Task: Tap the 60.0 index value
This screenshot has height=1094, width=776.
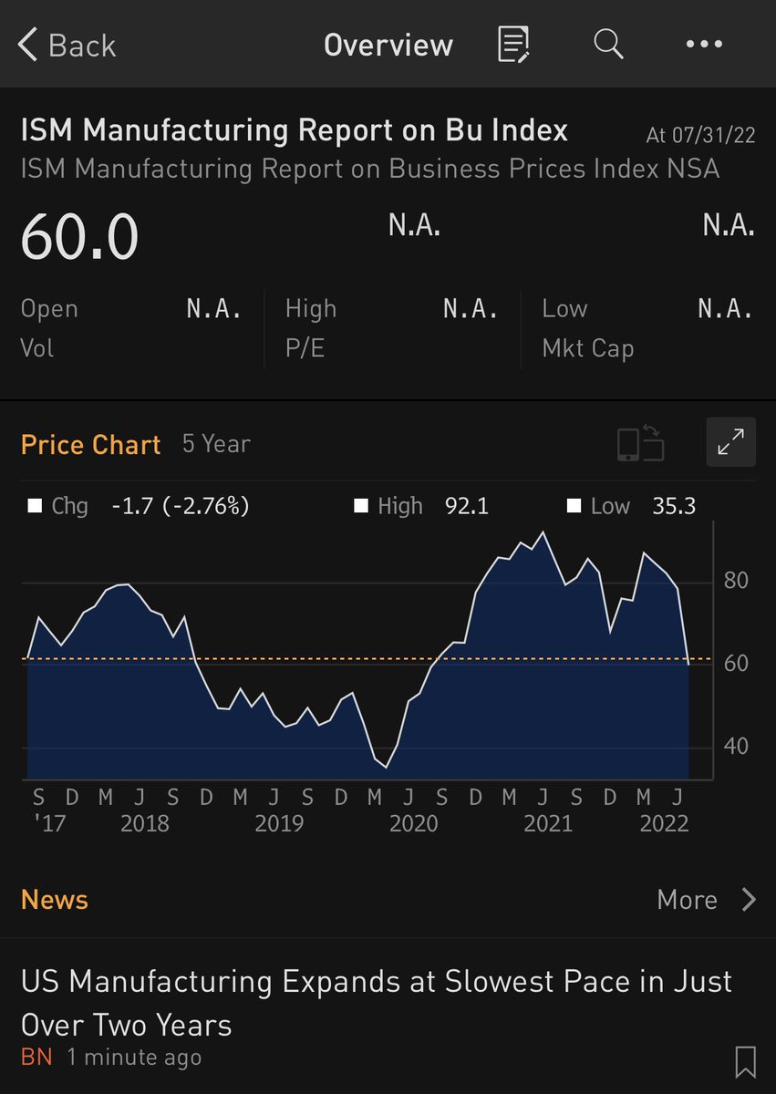Action: [80, 236]
